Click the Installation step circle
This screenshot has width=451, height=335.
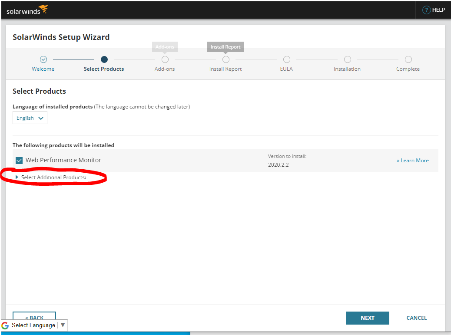(348, 59)
